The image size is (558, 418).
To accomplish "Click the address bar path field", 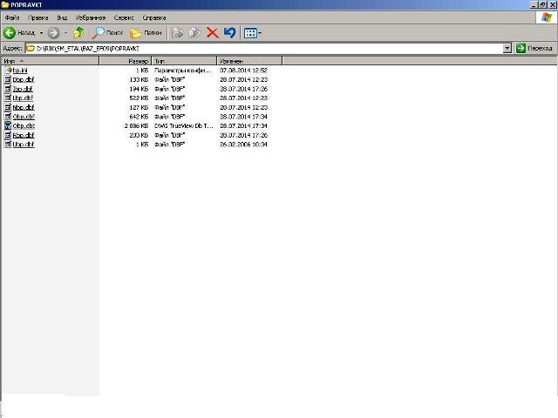I will pos(262,48).
